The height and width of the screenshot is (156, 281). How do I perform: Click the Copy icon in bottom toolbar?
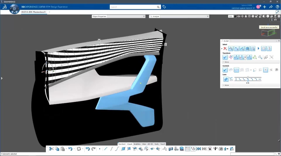point(57,149)
